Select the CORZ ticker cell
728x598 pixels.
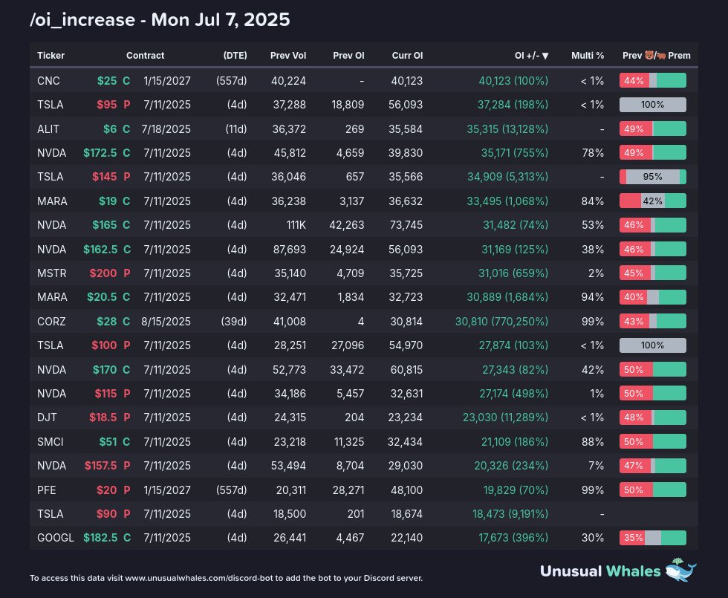[x=51, y=321]
